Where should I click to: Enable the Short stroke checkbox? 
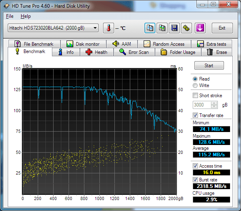tap(195, 96)
